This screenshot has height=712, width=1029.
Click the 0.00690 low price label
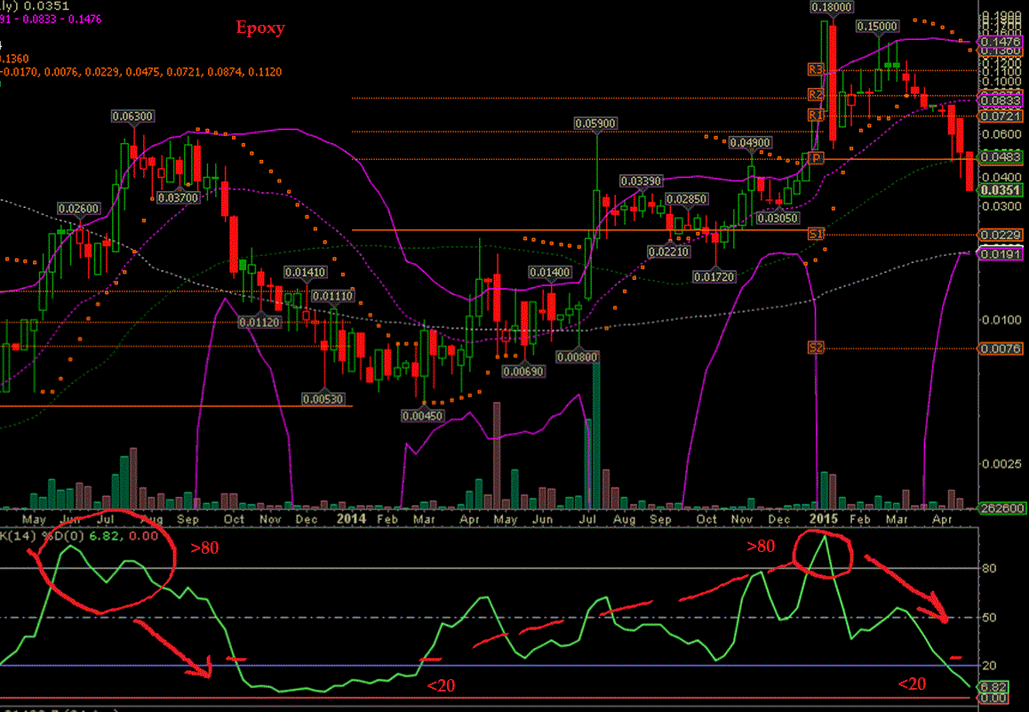point(523,372)
